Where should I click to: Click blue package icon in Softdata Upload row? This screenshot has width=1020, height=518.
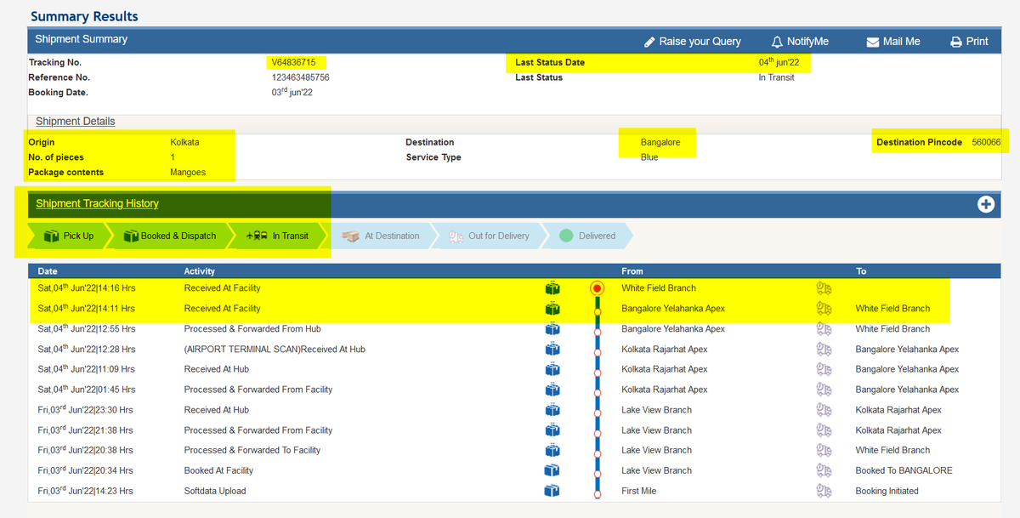(552, 491)
